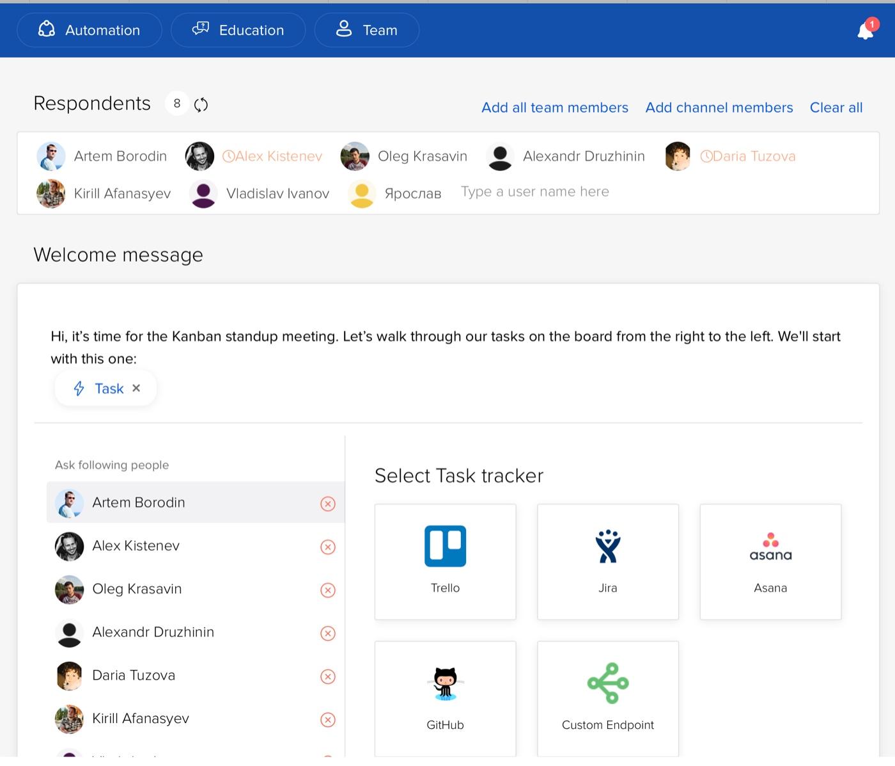Choose GitHub as task tracker
Image resolution: width=895 pixels, height=766 pixels.
[x=446, y=699]
